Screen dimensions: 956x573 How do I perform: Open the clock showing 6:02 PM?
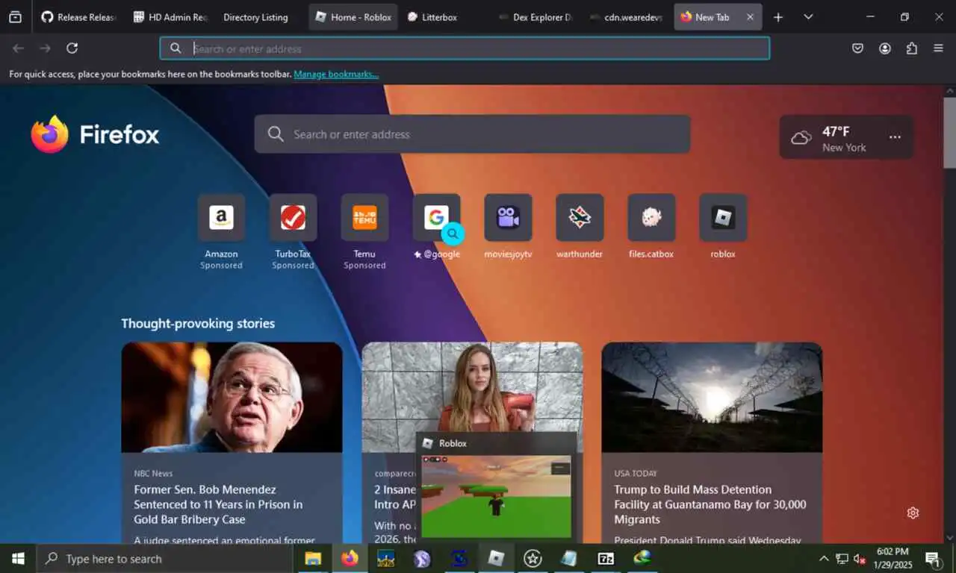[x=893, y=559]
